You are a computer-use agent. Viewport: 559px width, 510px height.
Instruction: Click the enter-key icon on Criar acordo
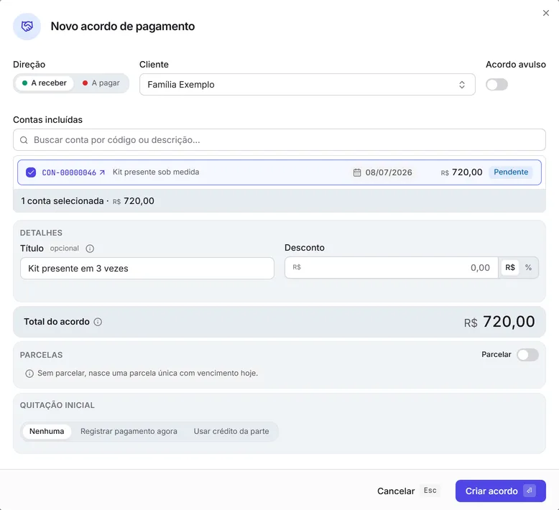(x=530, y=491)
